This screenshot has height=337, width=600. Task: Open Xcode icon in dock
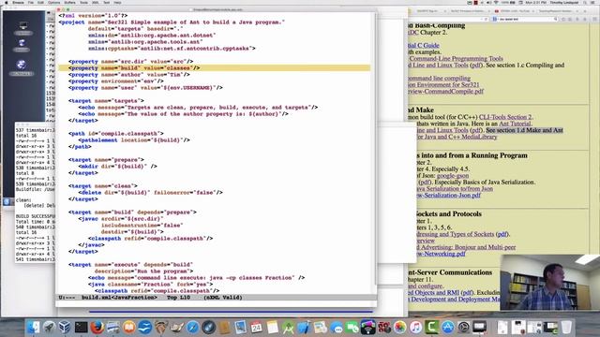304,328
